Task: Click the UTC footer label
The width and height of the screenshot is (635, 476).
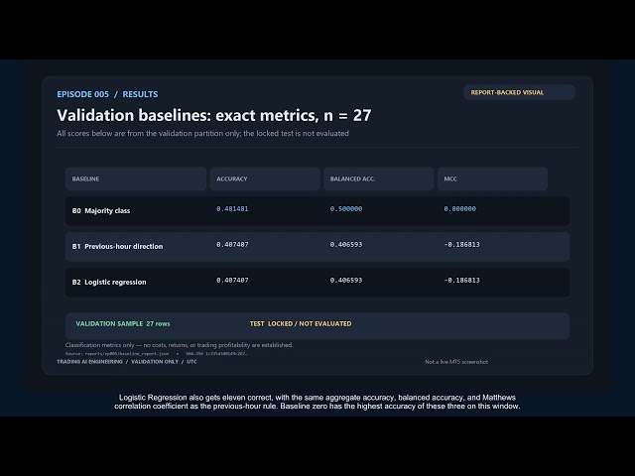Action: pyautogui.click(x=191, y=361)
